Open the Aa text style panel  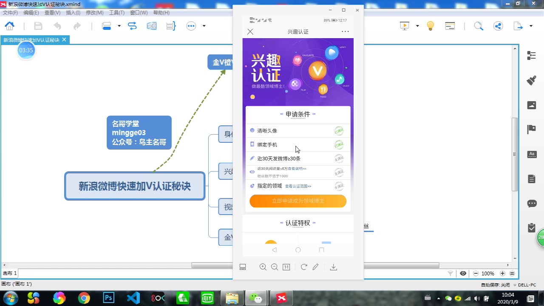tap(532, 154)
